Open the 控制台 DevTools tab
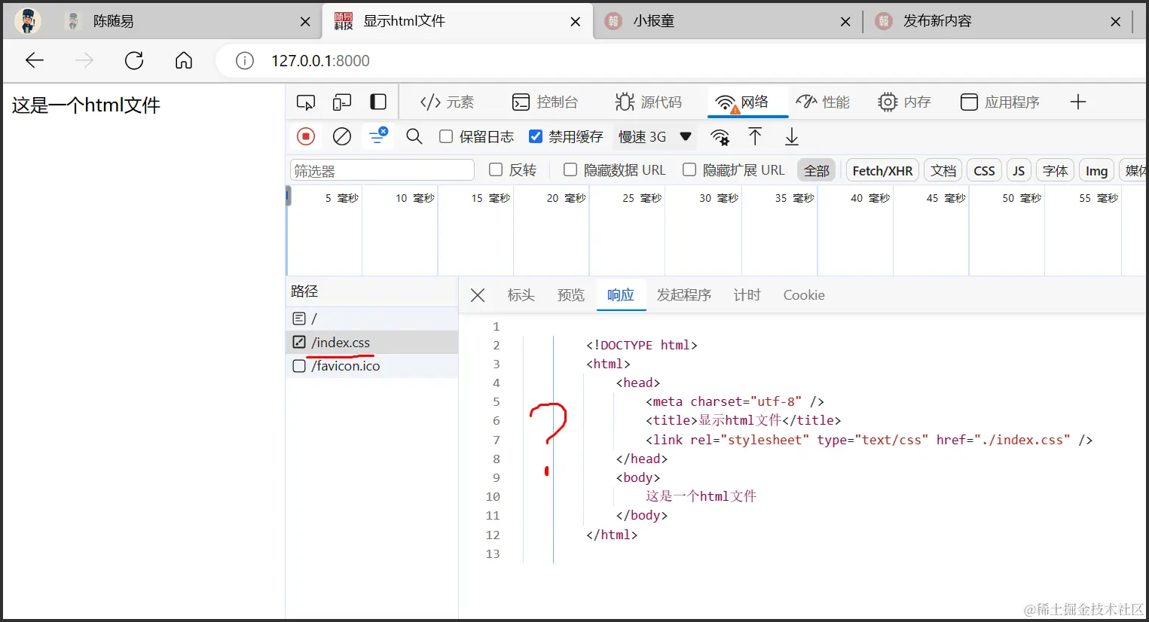Image resolution: width=1149 pixels, height=622 pixels. click(x=545, y=102)
